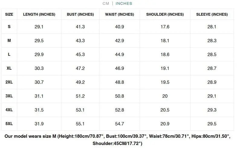Viewport: 237px width, 148px height.
Task: Select the INCHES unit tab
Action: tap(124, 4)
